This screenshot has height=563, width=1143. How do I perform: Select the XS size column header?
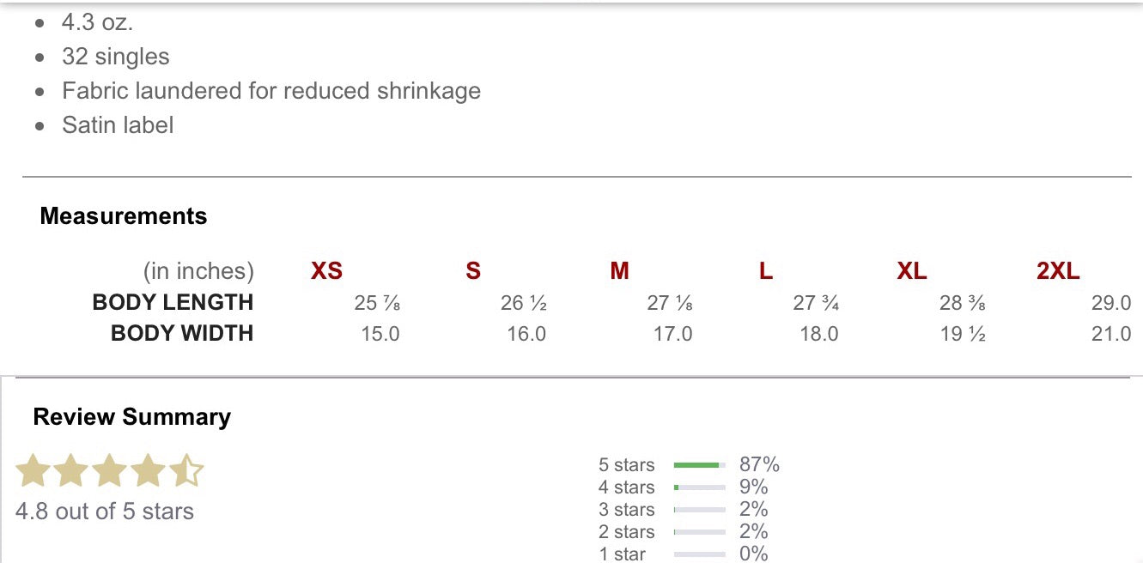[x=326, y=271]
